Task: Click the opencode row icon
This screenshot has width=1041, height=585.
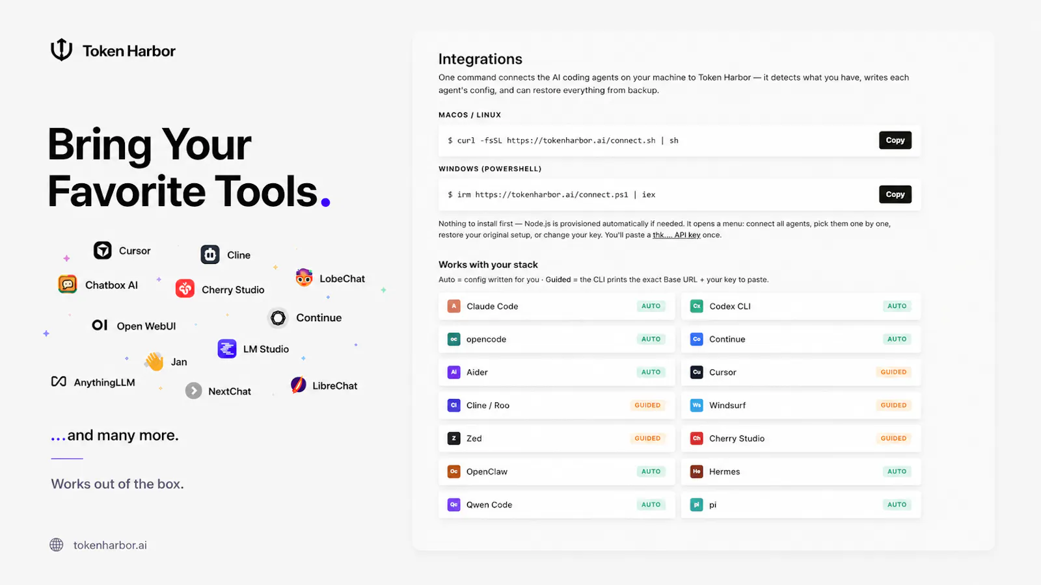Action: [x=454, y=339]
